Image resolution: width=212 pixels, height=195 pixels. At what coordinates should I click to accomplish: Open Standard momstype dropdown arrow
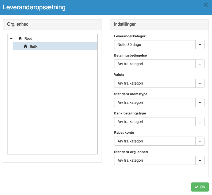point(200,102)
